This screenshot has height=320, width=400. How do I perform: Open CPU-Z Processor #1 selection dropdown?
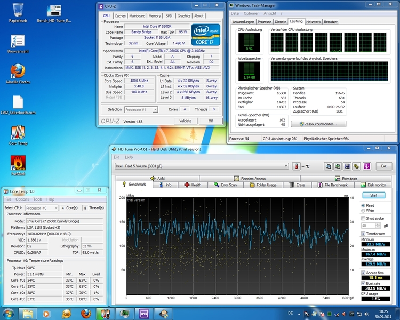point(141,109)
